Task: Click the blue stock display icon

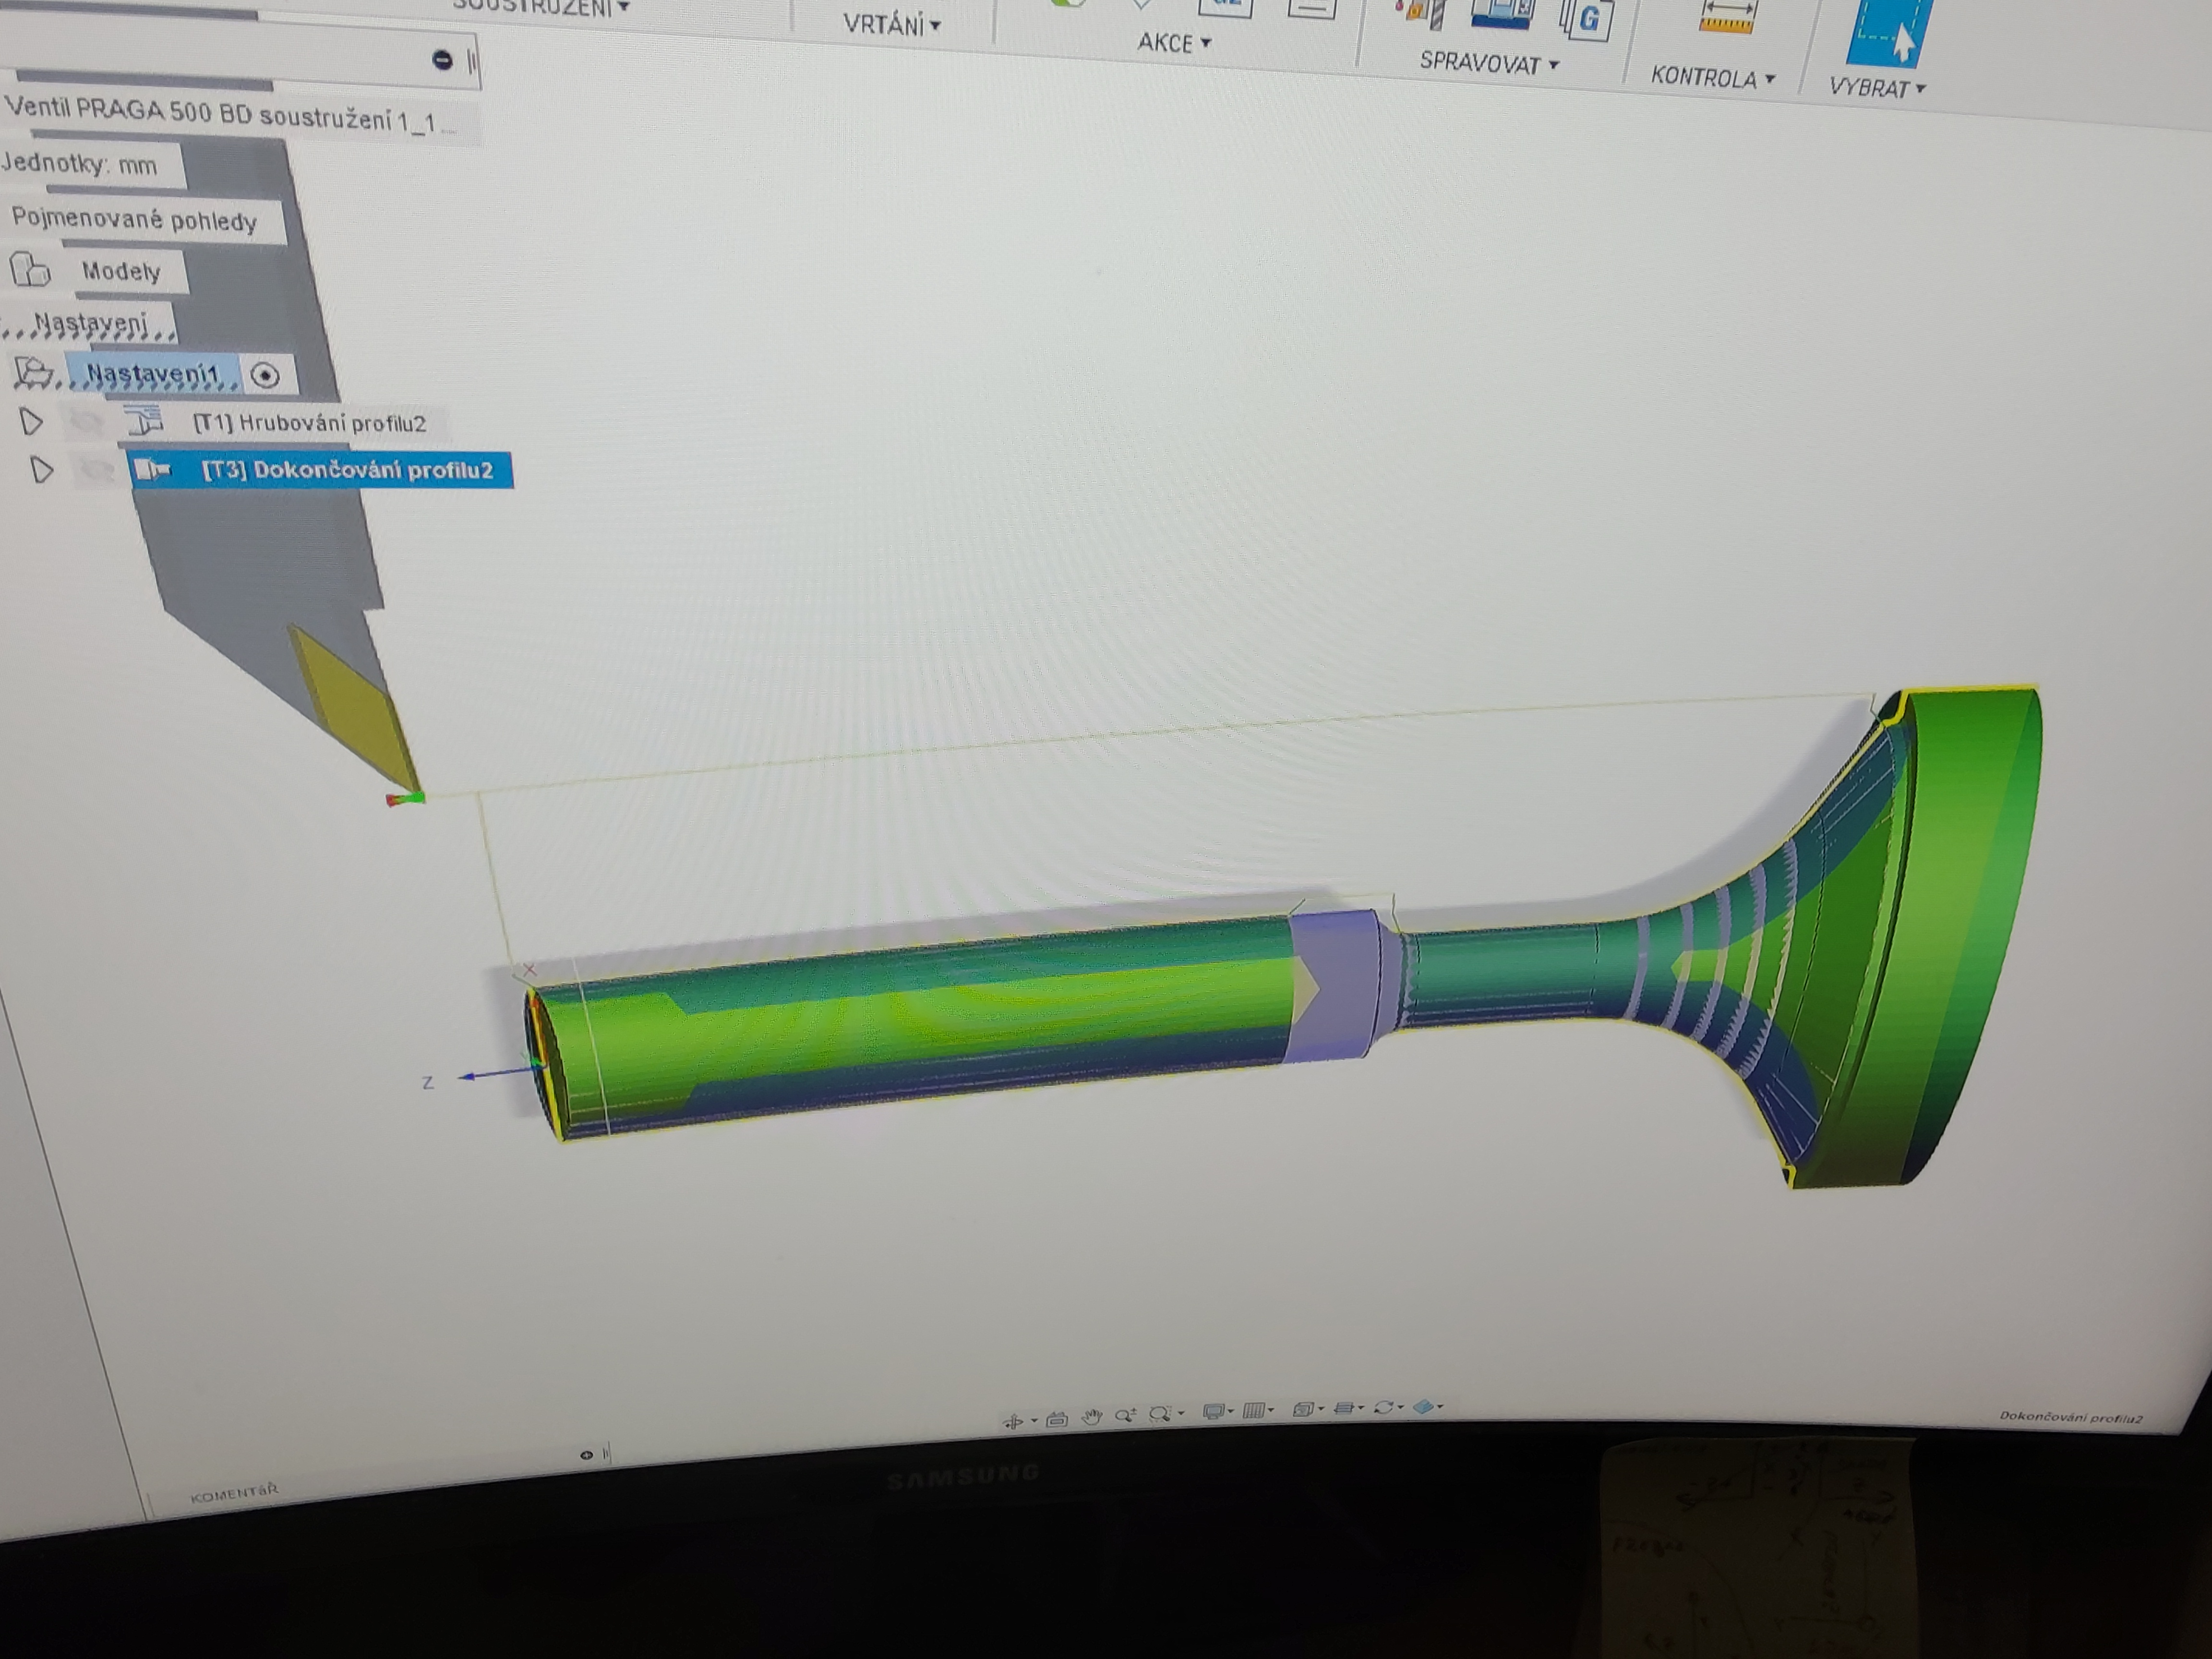Action: (1423, 1407)
